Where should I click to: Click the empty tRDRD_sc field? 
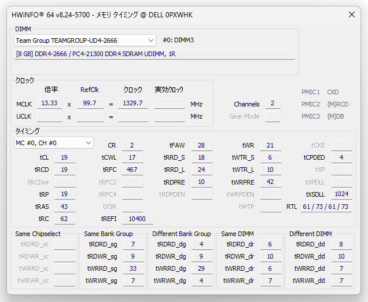[x=65, y=244]
